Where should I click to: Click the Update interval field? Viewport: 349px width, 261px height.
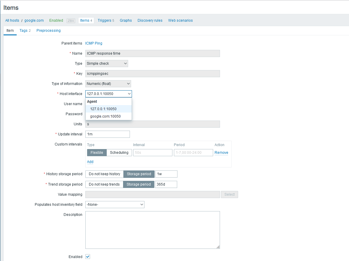point(107,134)
